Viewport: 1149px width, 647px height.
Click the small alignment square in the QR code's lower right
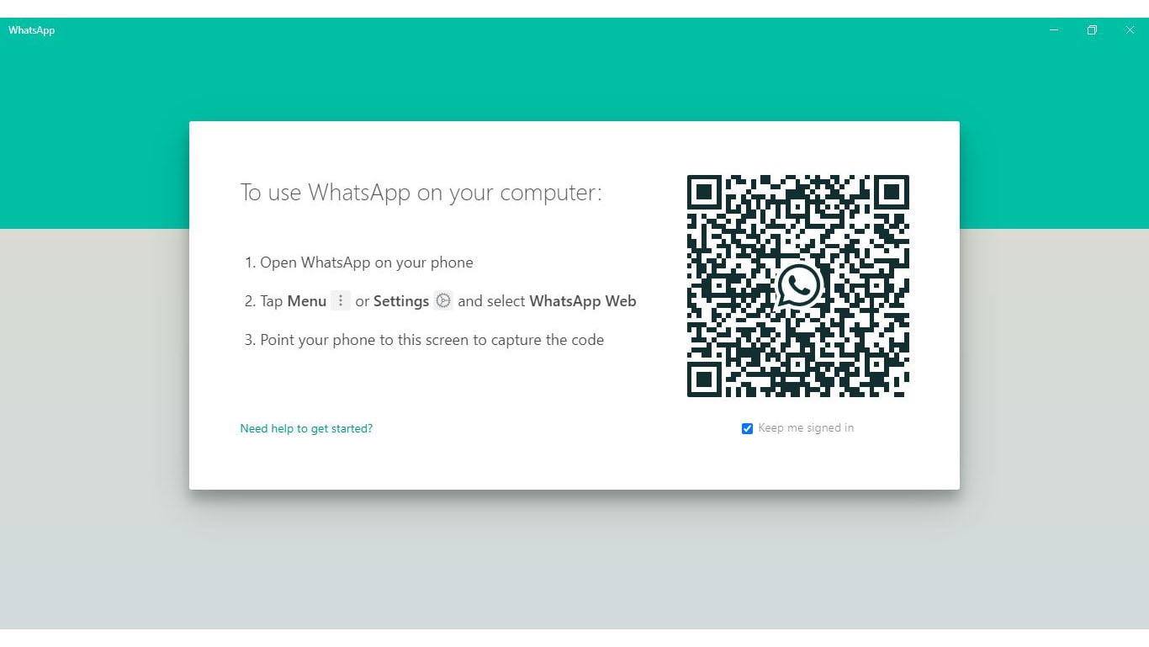877,364
